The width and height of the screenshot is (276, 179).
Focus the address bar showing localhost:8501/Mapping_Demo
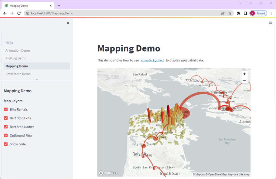click(123, 13)
